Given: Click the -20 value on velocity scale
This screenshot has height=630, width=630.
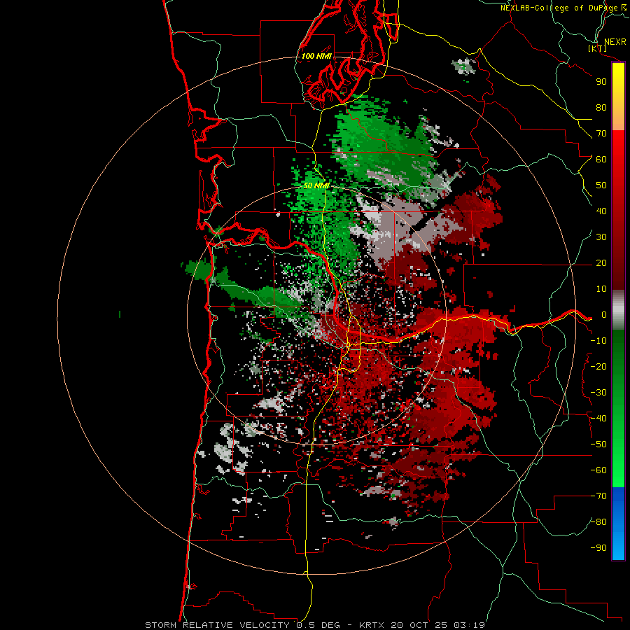Looking at the screenshot, I should coord(598,367).
